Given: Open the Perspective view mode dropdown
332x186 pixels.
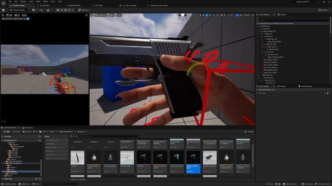Looking at the screenshot, I should [x=101, y=15].
